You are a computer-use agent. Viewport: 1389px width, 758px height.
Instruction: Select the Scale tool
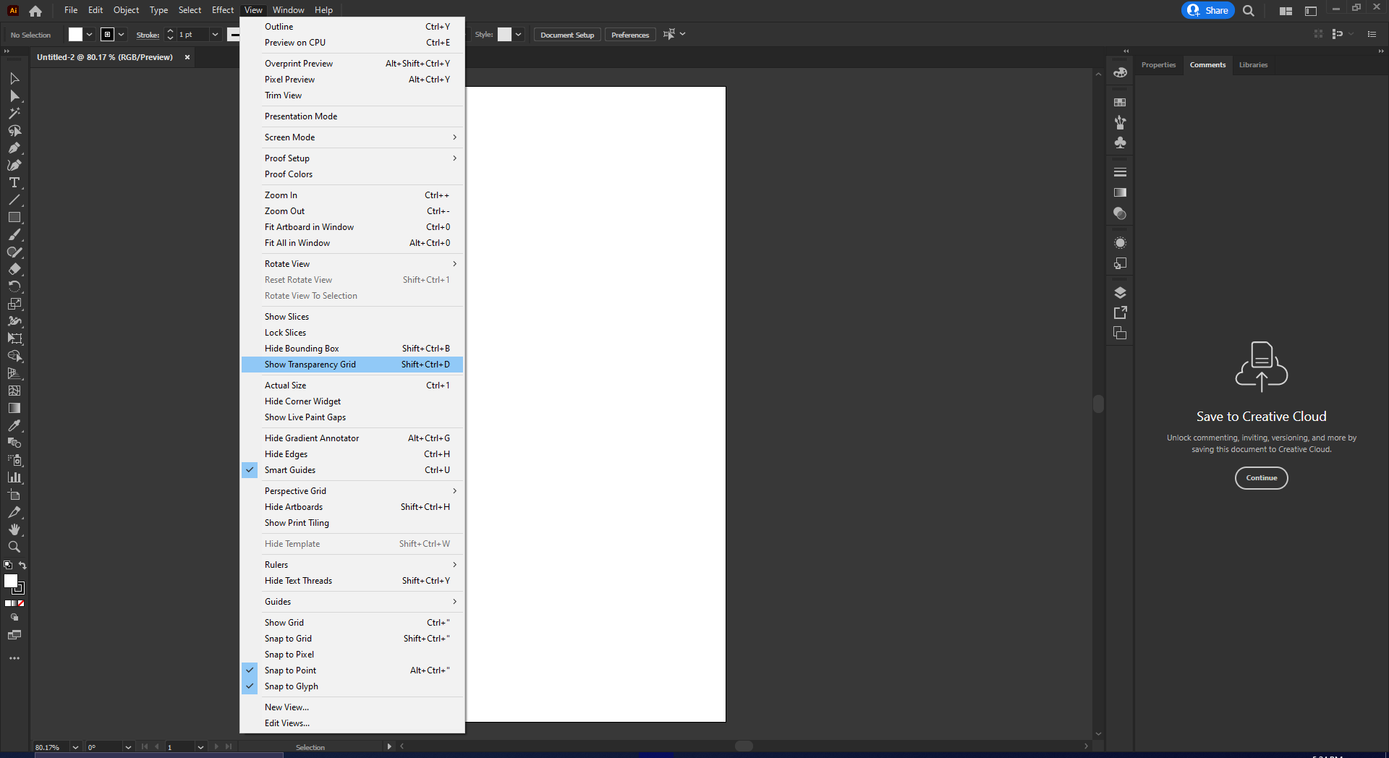(x=14, y=305)
